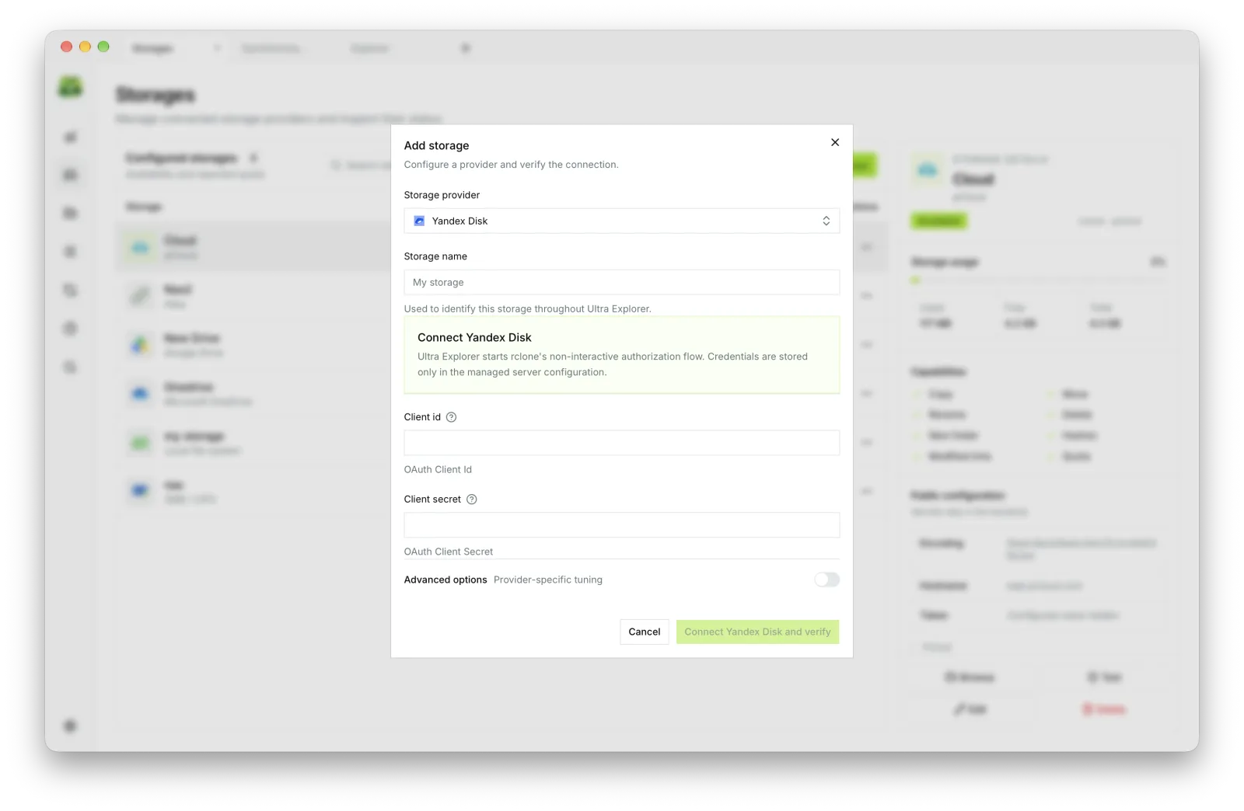The width and height of the screenshot is (1244, 811).
Task: Click the Yandex Disk provider icon in the selector
Action: [419, 221]
